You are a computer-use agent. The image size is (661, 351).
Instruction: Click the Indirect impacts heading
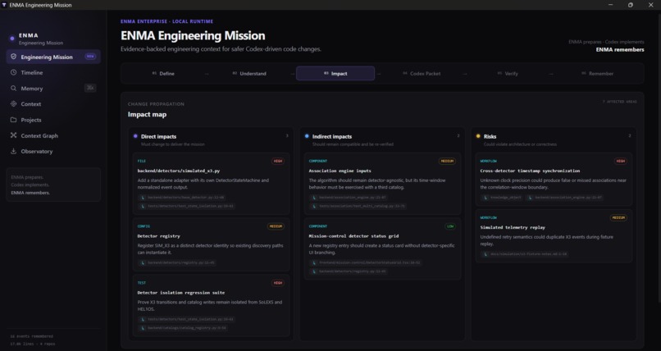click(x=332, y=136)
